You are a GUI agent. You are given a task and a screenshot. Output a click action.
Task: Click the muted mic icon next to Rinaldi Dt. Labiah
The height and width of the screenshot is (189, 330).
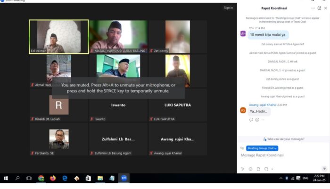(x=33, y=119)
